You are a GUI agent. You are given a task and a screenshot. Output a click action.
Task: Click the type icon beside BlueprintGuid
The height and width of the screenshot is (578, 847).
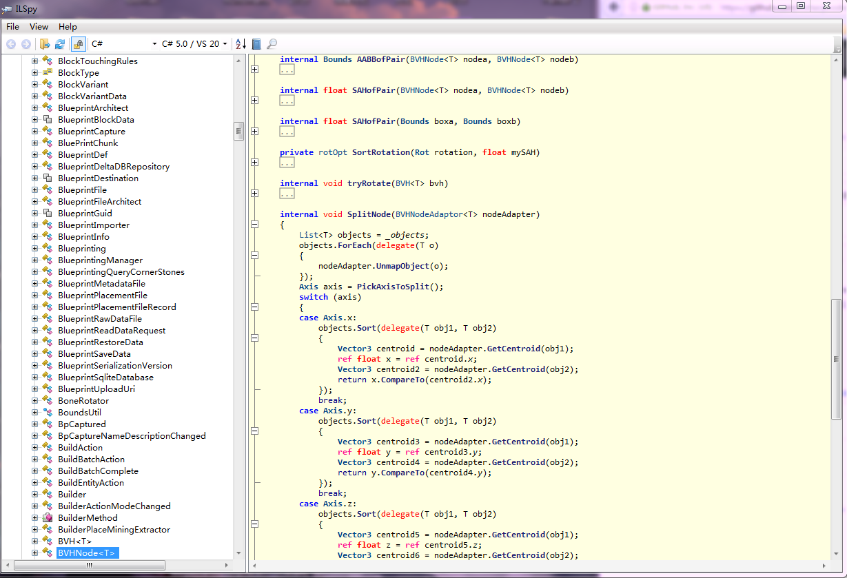click(x=48, y=214)
